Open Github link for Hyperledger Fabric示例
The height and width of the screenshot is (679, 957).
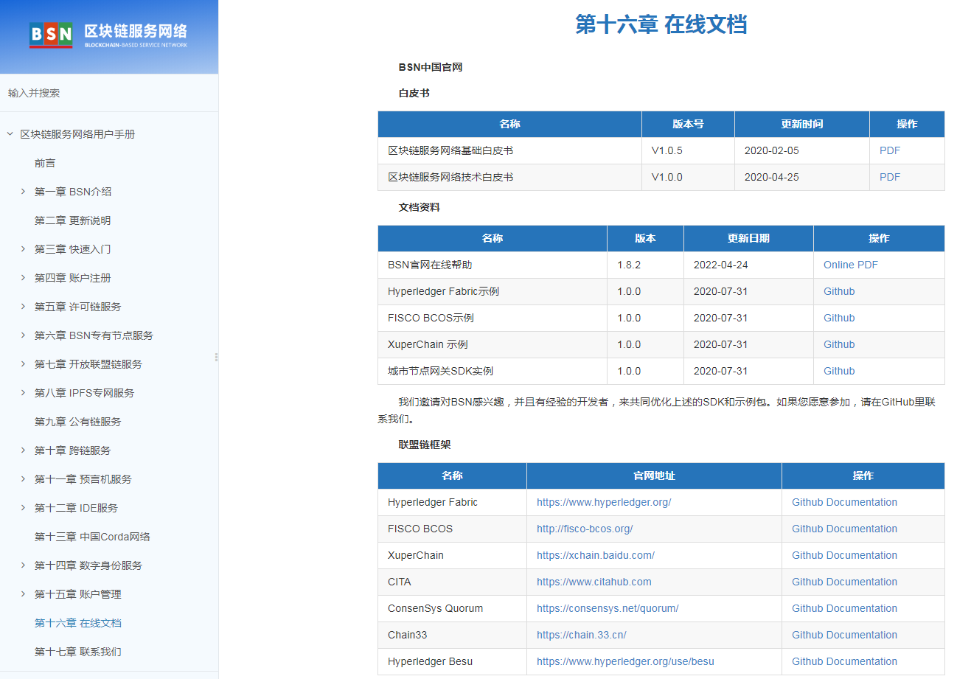[x=839, y=291]
